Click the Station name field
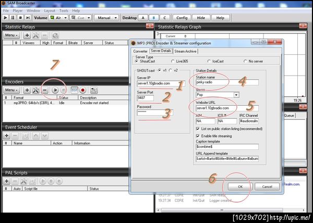This screenshot has width=313, height=223. pyautogui.click(x=227, y=82)
